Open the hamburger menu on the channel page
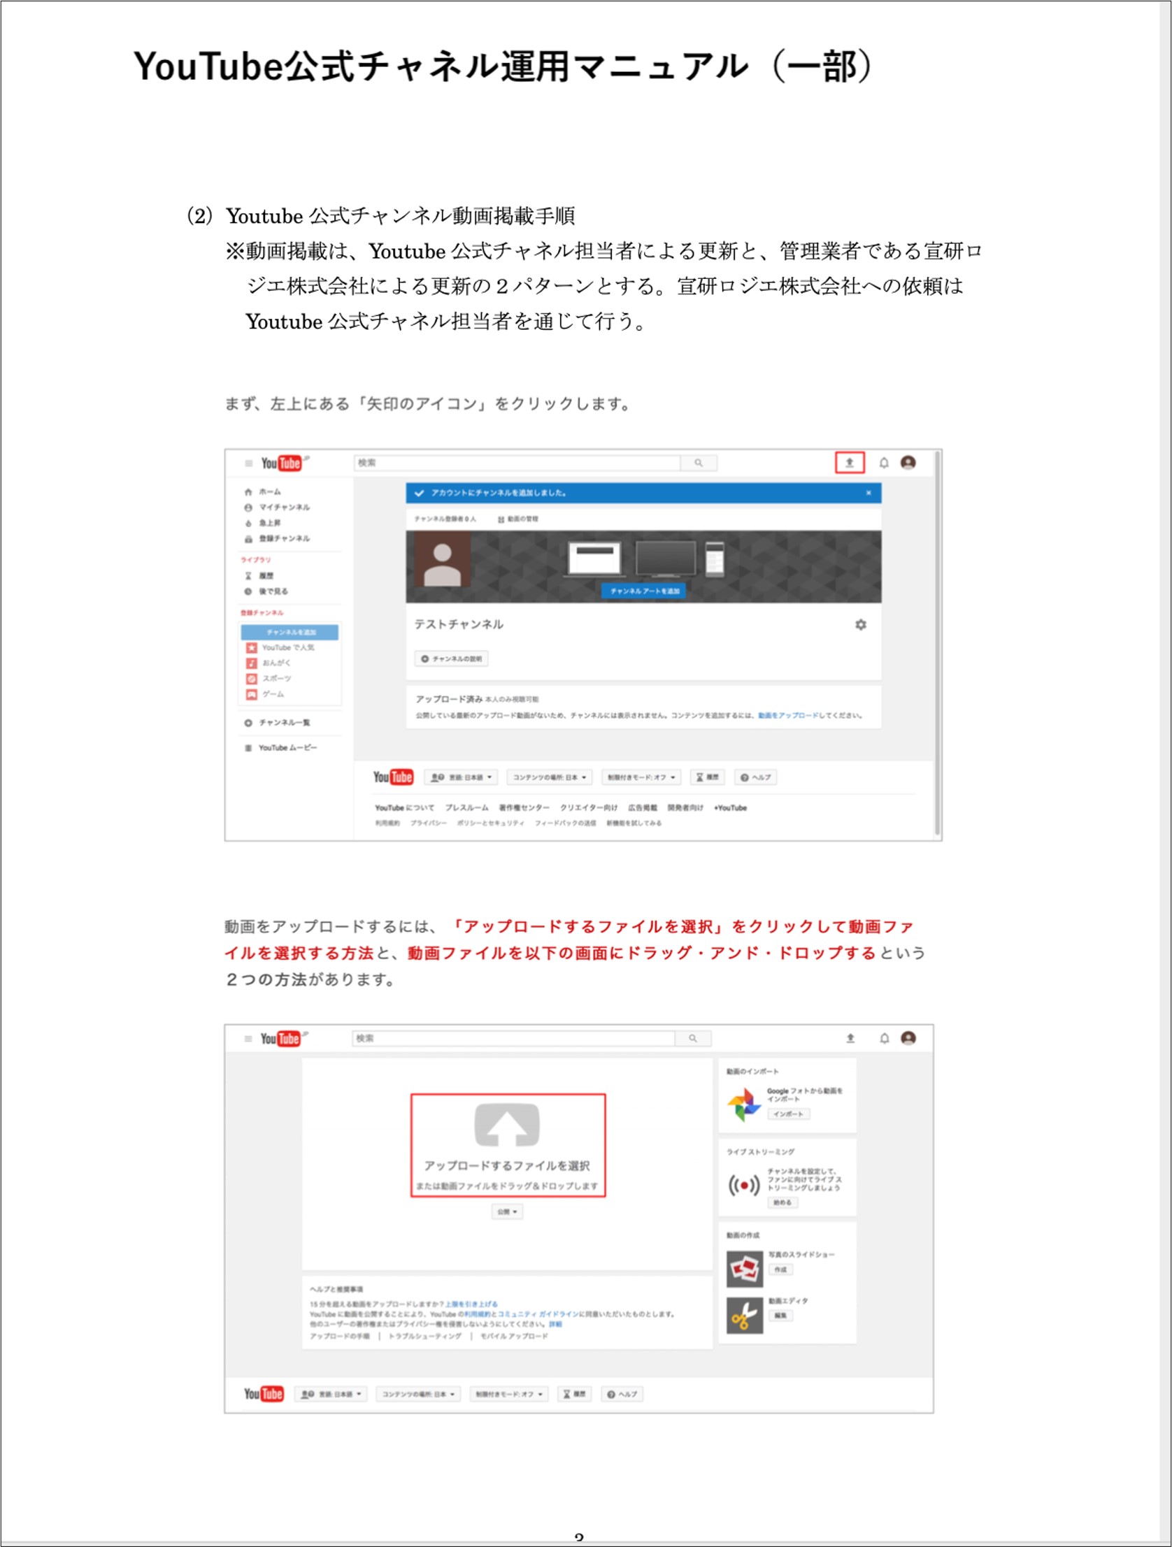 (248, 463)
